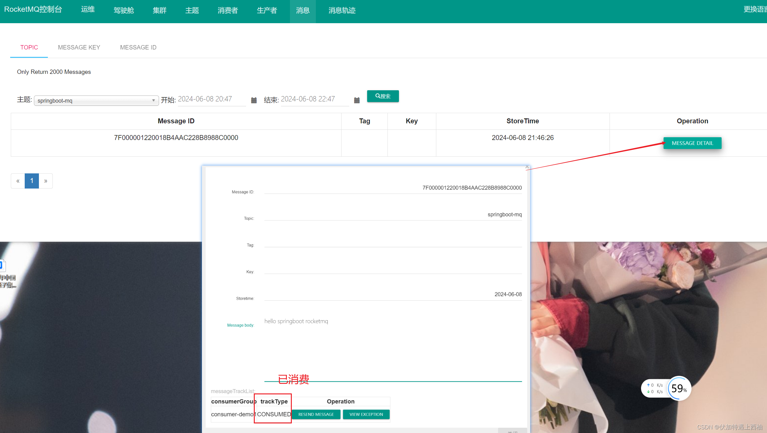767x433 pixels.
Task: Click the consumerGroup column header
Action: point(234,401)
